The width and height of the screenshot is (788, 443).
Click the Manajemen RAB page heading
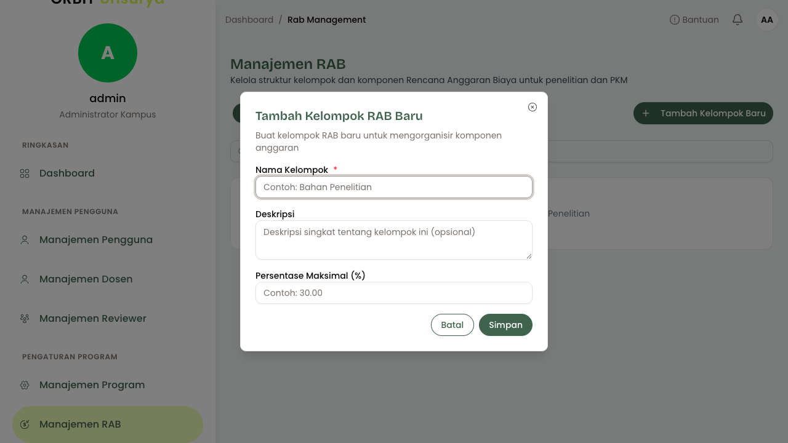[288, 64]
